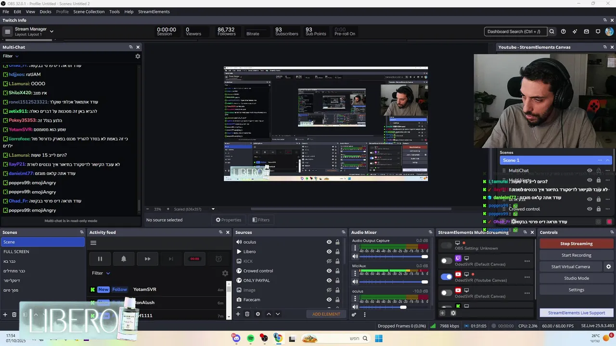This screenshot has width=616, height=346.
Task: Disable OdedSVR Youtube Canvas output toggle
Action: point(447,277)
